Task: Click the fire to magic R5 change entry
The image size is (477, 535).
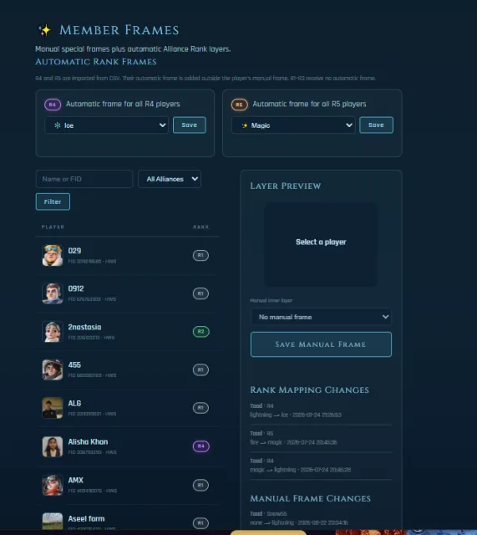Action: pyautogui.click(x=321, y=438)
